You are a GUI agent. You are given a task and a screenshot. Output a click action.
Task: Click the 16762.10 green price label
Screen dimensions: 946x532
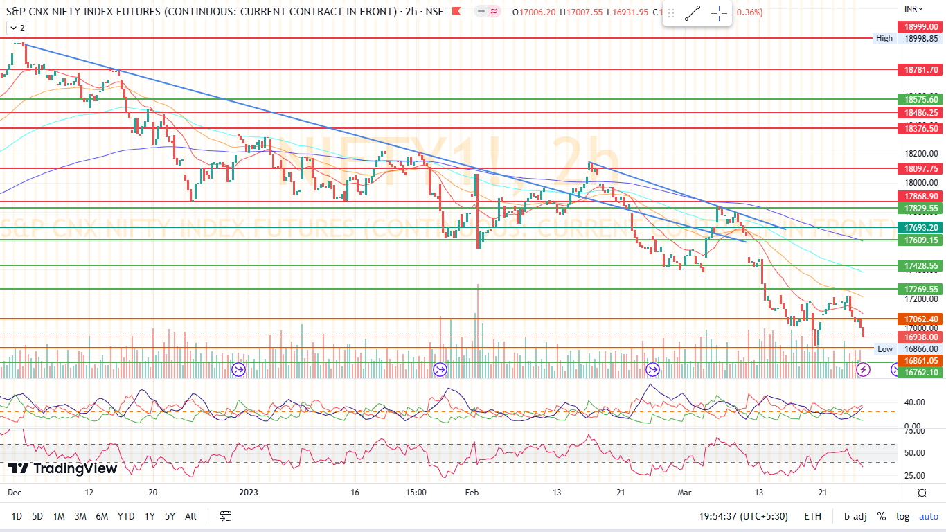tap(921, 372)
